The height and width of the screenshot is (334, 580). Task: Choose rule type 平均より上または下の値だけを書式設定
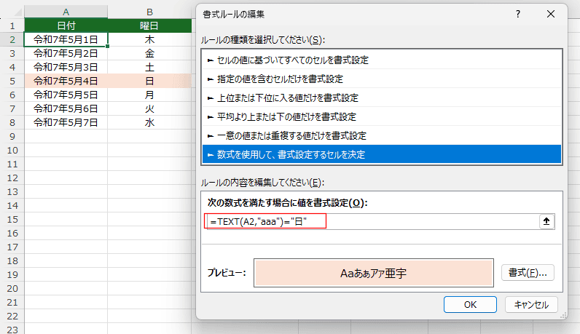382,116
